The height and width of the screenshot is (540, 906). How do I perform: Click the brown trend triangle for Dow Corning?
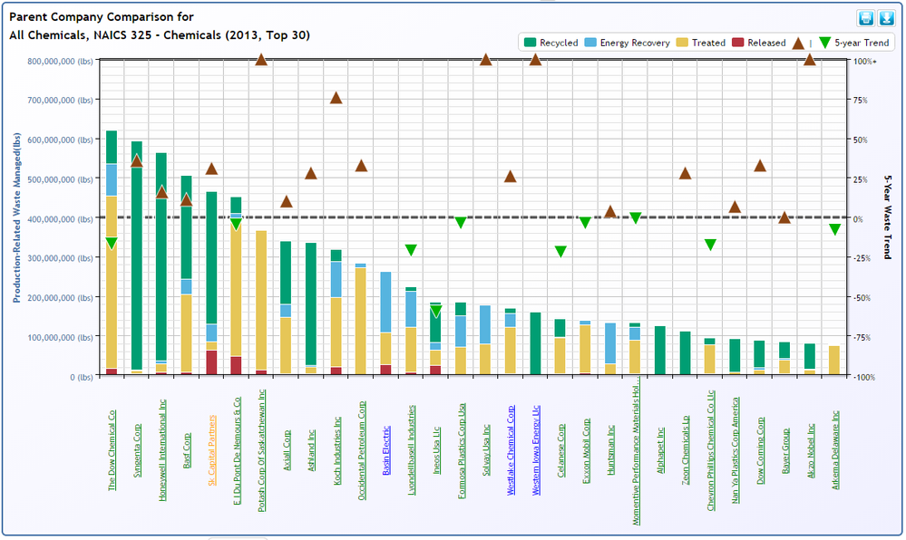tap(760, 166)
